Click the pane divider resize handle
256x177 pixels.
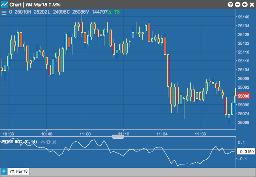pyautogui.click(x=118, y=137)
